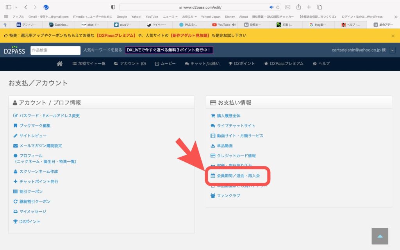Open D2Passプレミアム menu item
The image size is (400, 250).
[x=284, y=64]
